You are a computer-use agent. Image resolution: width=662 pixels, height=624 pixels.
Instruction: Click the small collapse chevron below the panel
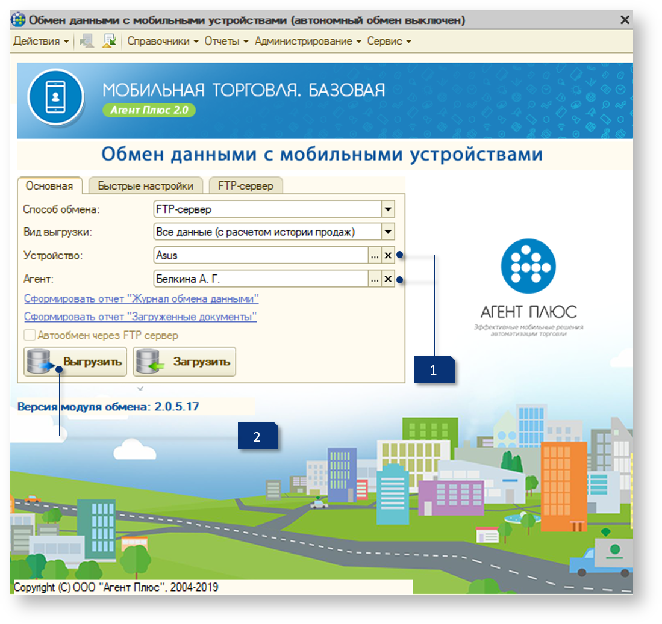(140, 388)
